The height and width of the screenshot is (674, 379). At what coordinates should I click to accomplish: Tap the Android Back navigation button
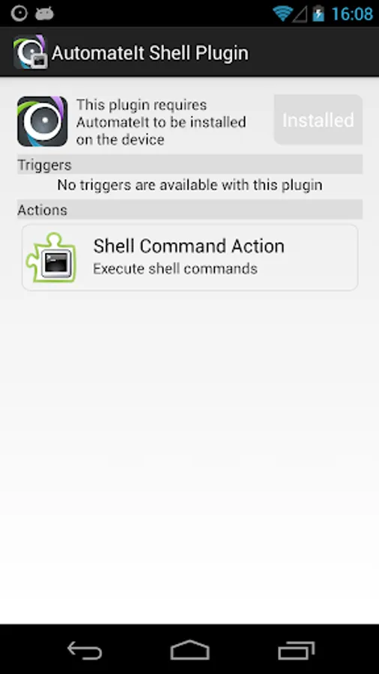pos(85,649)
